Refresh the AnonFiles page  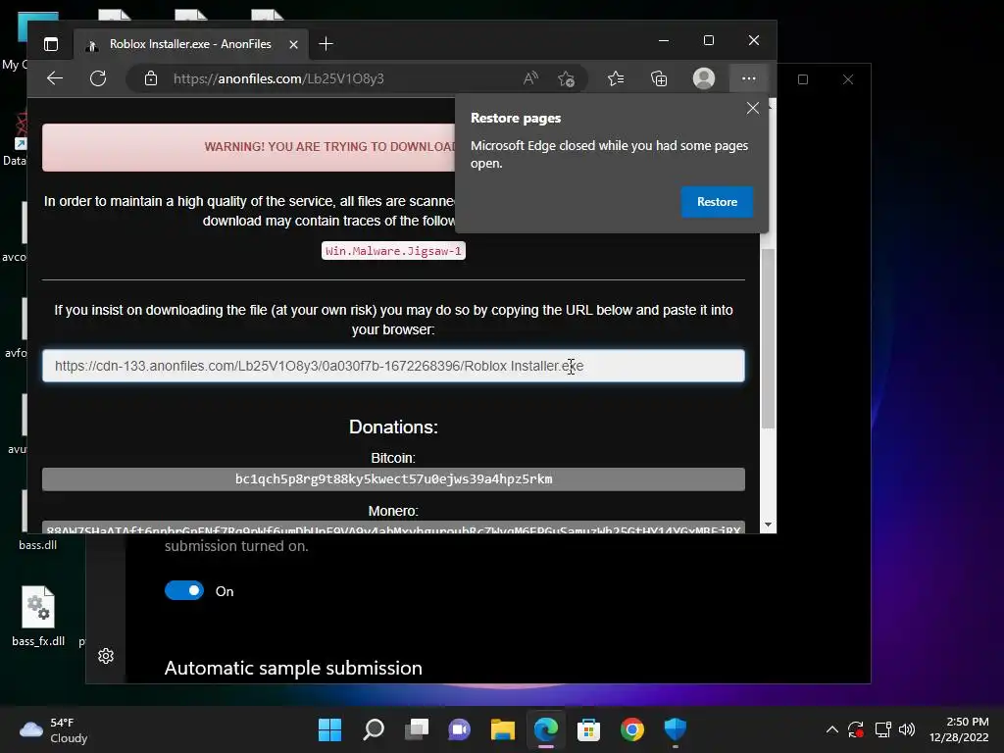click(x=98, y=78)
